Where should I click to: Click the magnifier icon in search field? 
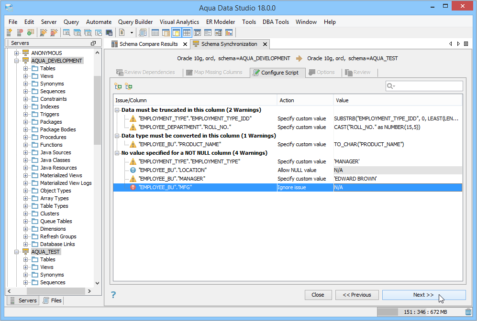[x=390, y=86]
